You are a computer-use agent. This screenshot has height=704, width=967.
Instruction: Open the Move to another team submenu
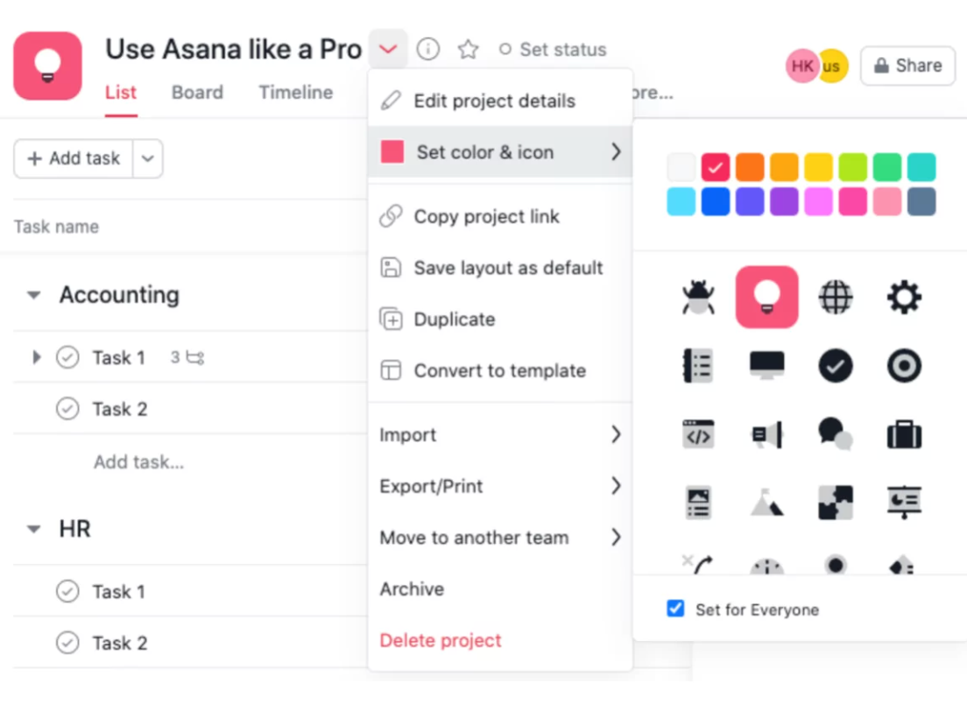click(x=500, y=537)
